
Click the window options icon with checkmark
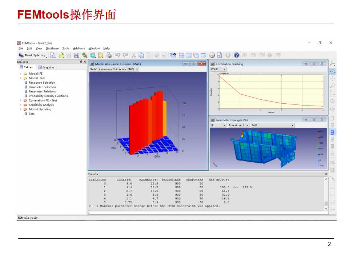(173, 55)
